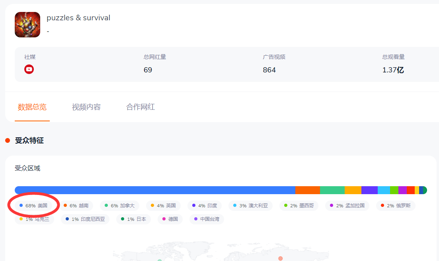Image resolution: width=439 pixels, height=261 pixels.
Task: Click the puzzles & survival title text
Action: click(x=78, y=18)
